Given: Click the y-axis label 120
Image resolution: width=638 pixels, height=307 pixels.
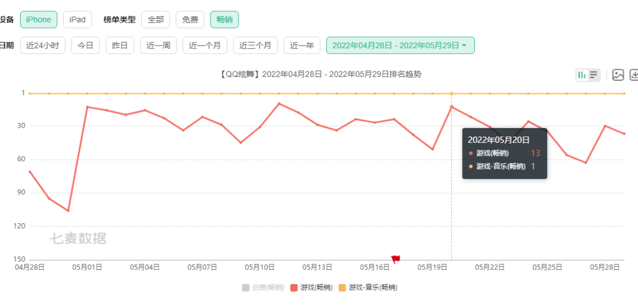Looking at the screenshot, I should pyautogui.click(x=19, y=226).
